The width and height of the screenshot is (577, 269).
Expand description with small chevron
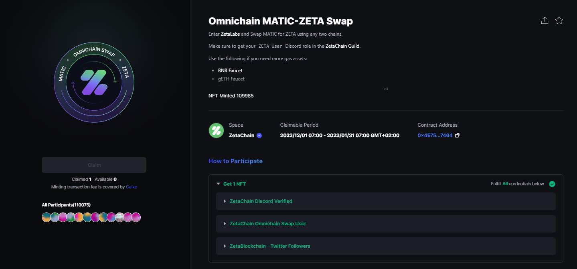(x=386, y=89)
